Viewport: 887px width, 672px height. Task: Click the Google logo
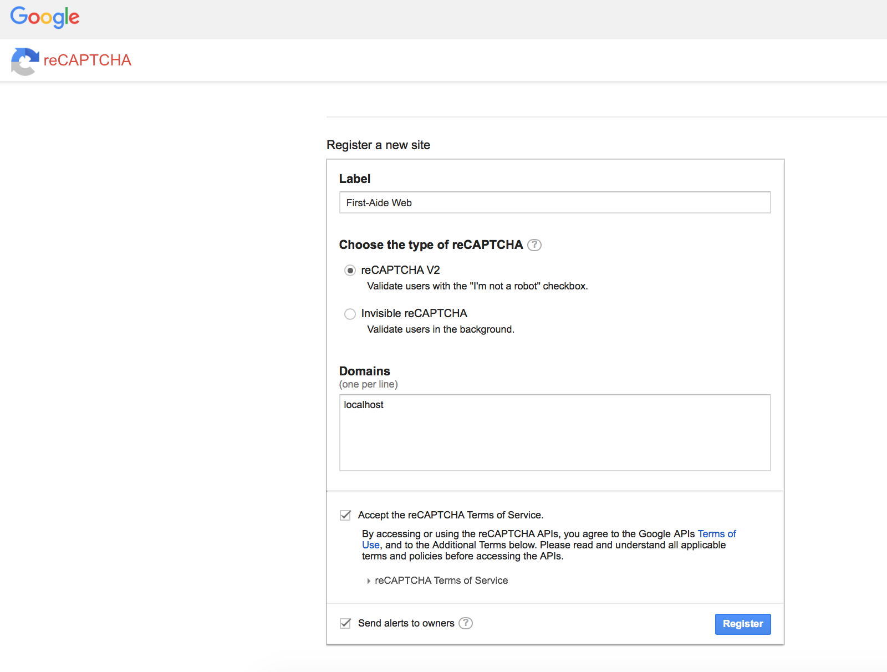coord(45,17)
